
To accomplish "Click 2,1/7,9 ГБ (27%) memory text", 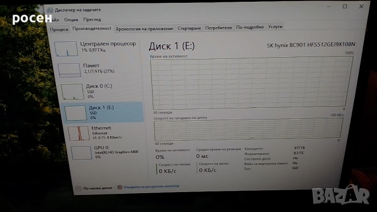I will (99, 71).
